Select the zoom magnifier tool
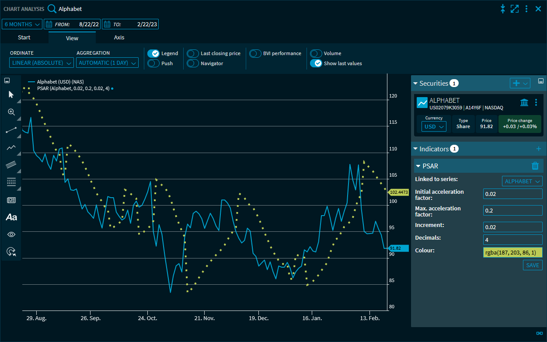The image size is (547, 342). point(11,112)
